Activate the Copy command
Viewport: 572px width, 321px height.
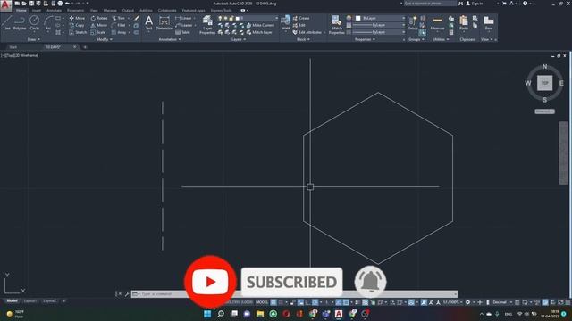point(77,25)
